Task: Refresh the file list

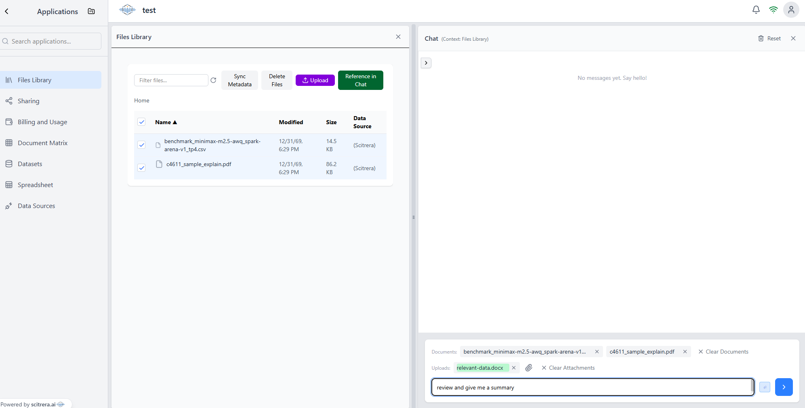Action: tap(213, 80)
